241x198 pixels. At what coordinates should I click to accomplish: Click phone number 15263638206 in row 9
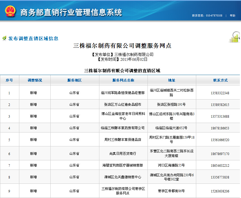tap(220, 191)
